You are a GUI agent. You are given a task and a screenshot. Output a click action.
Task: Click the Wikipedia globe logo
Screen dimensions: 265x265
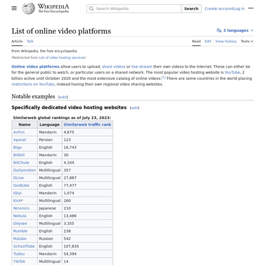[29, 8]
